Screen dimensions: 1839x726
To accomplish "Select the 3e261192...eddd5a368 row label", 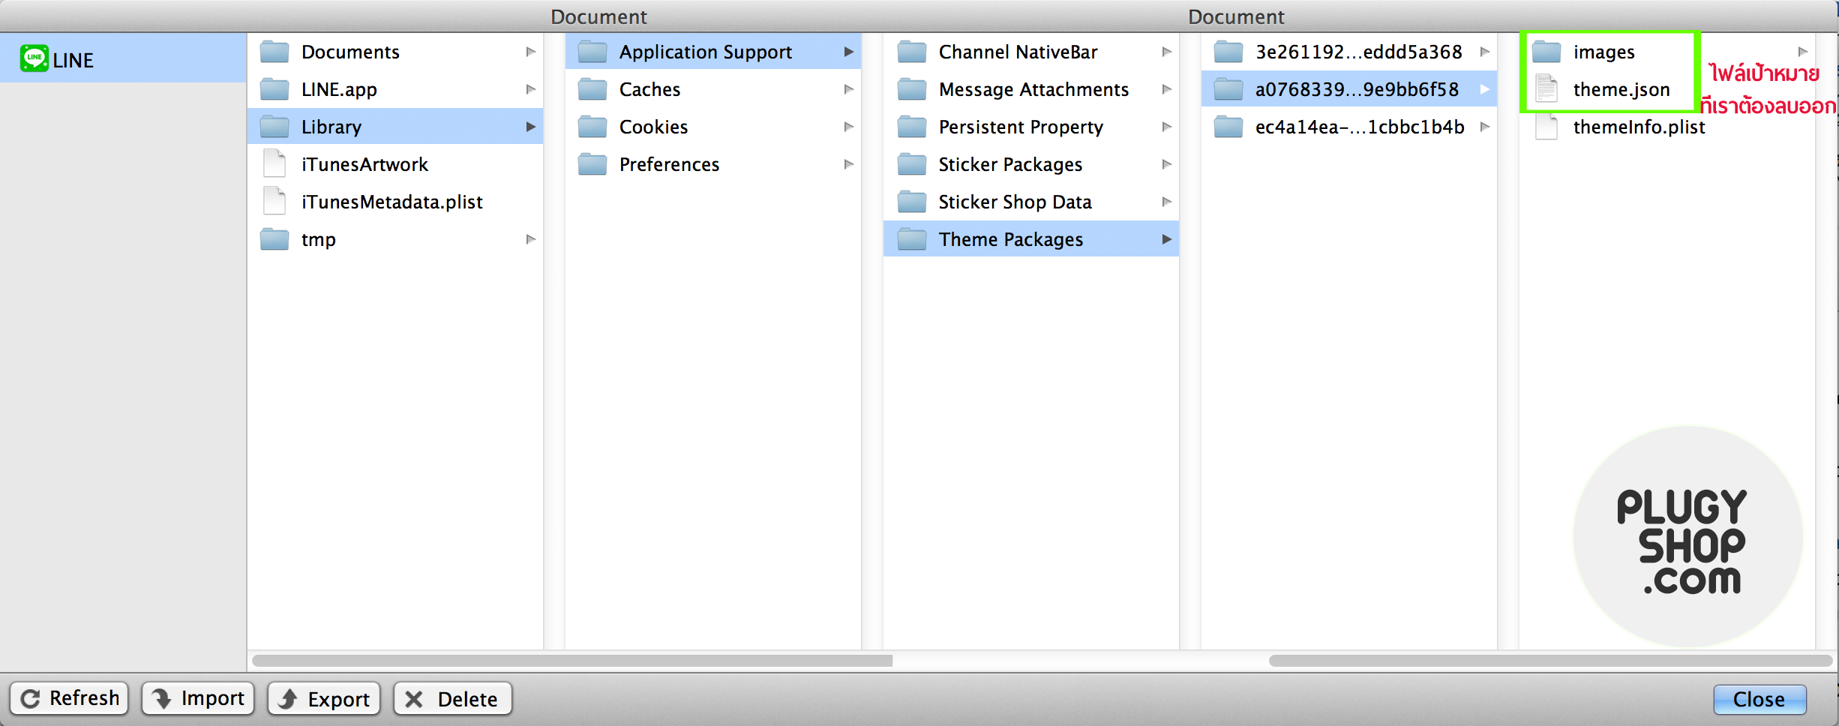I will (x=1359, y=52).
